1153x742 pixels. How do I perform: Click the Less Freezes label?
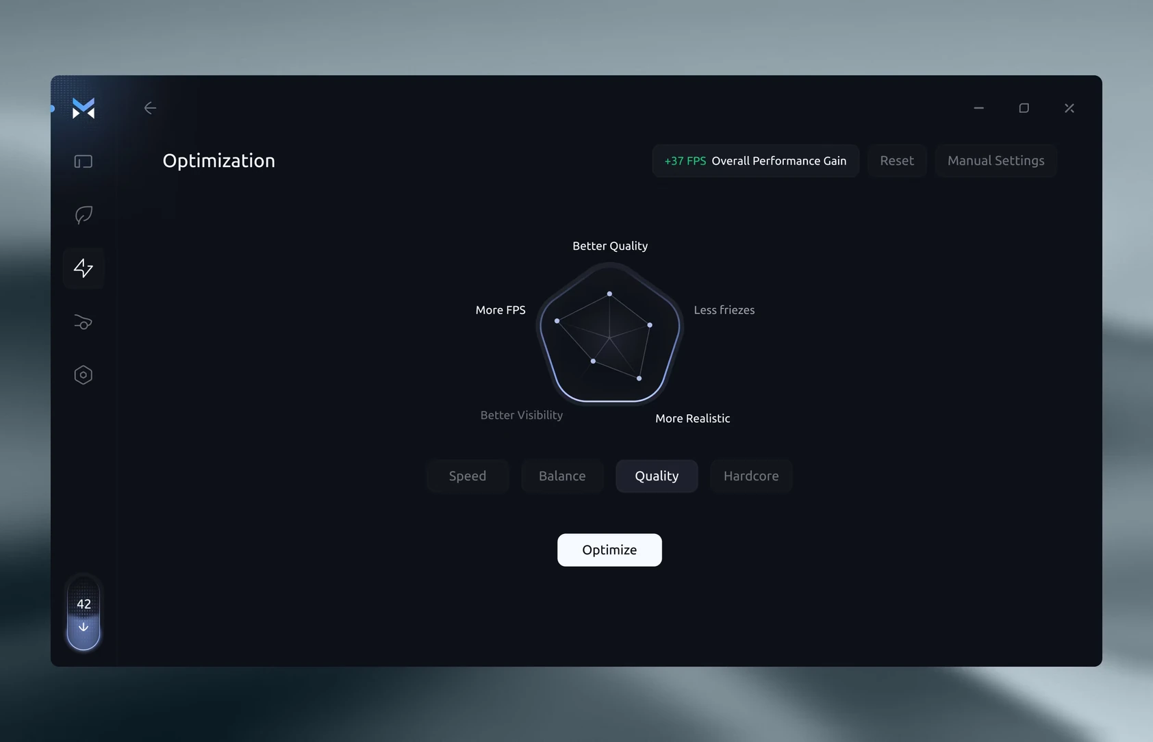click(724, 310)
